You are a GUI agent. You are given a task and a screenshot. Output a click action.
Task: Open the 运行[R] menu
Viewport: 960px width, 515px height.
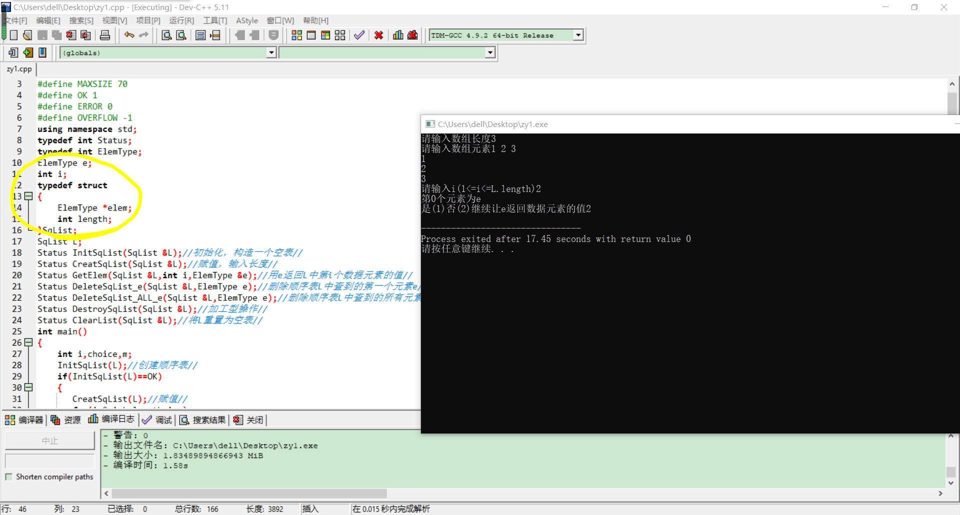[181, 20]
